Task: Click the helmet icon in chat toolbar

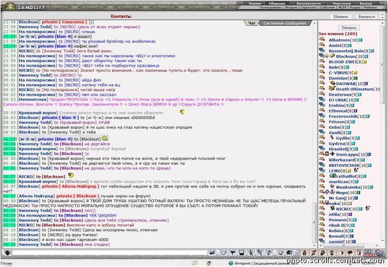Action: (289, 253)
